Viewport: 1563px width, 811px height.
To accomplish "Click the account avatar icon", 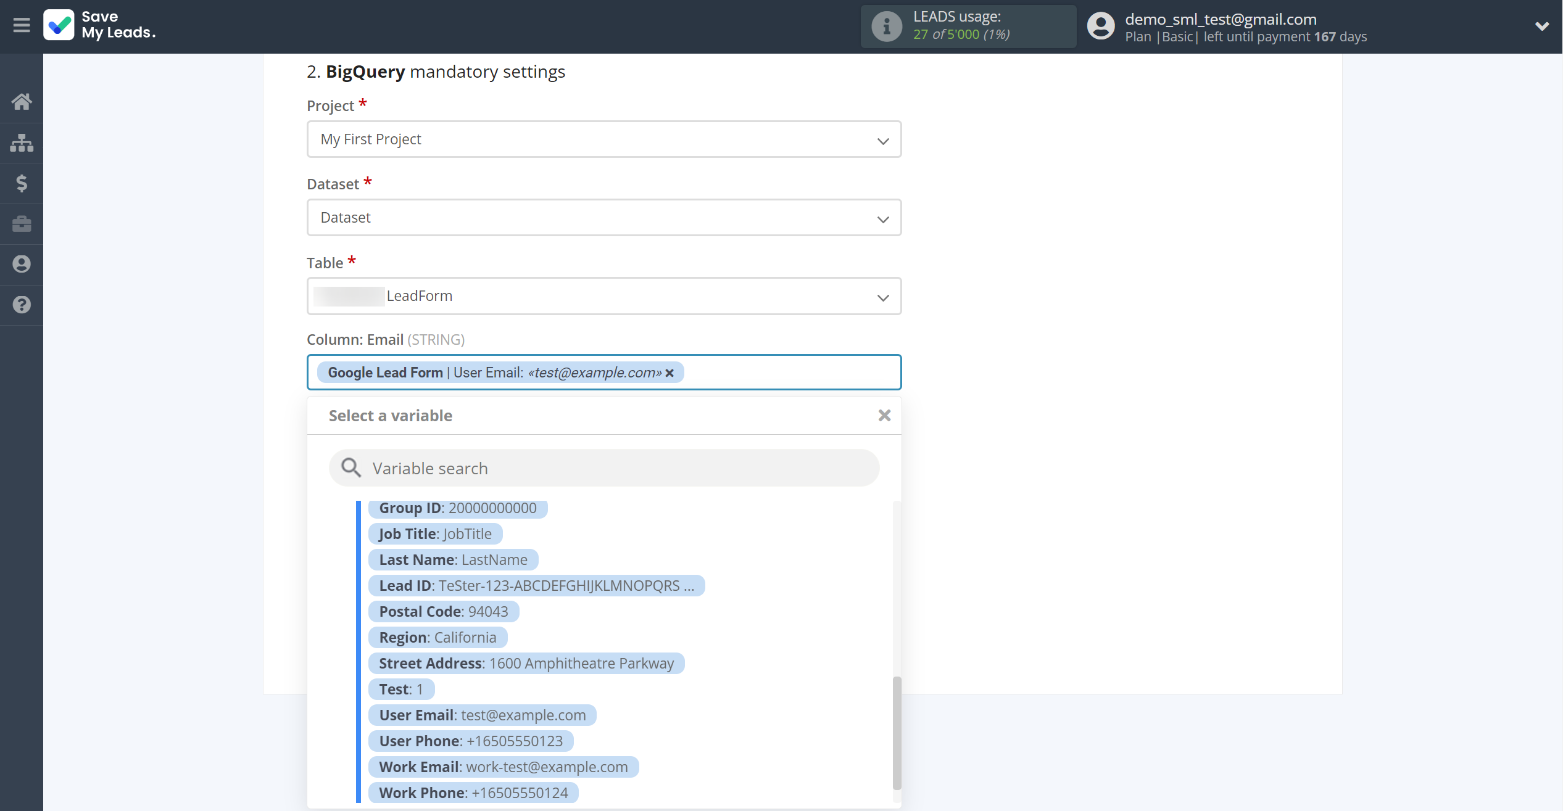I will (1101, 27).
